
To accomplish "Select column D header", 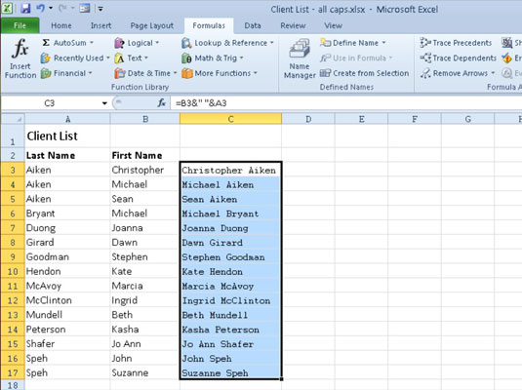I will (x=308, y=119).
